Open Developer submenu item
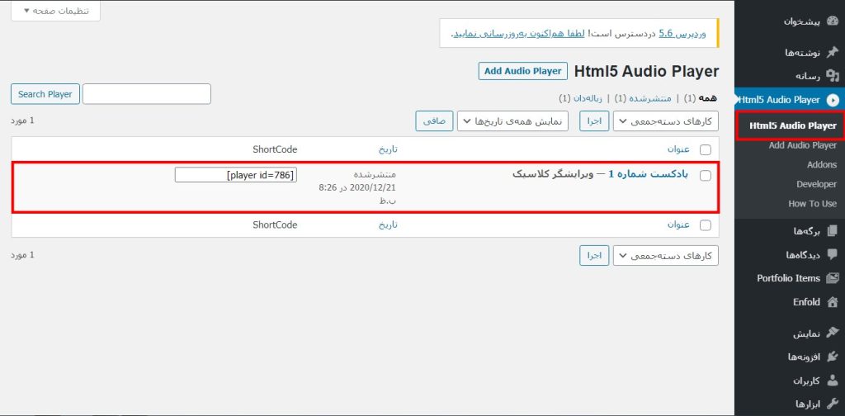 tap(816, 184)
